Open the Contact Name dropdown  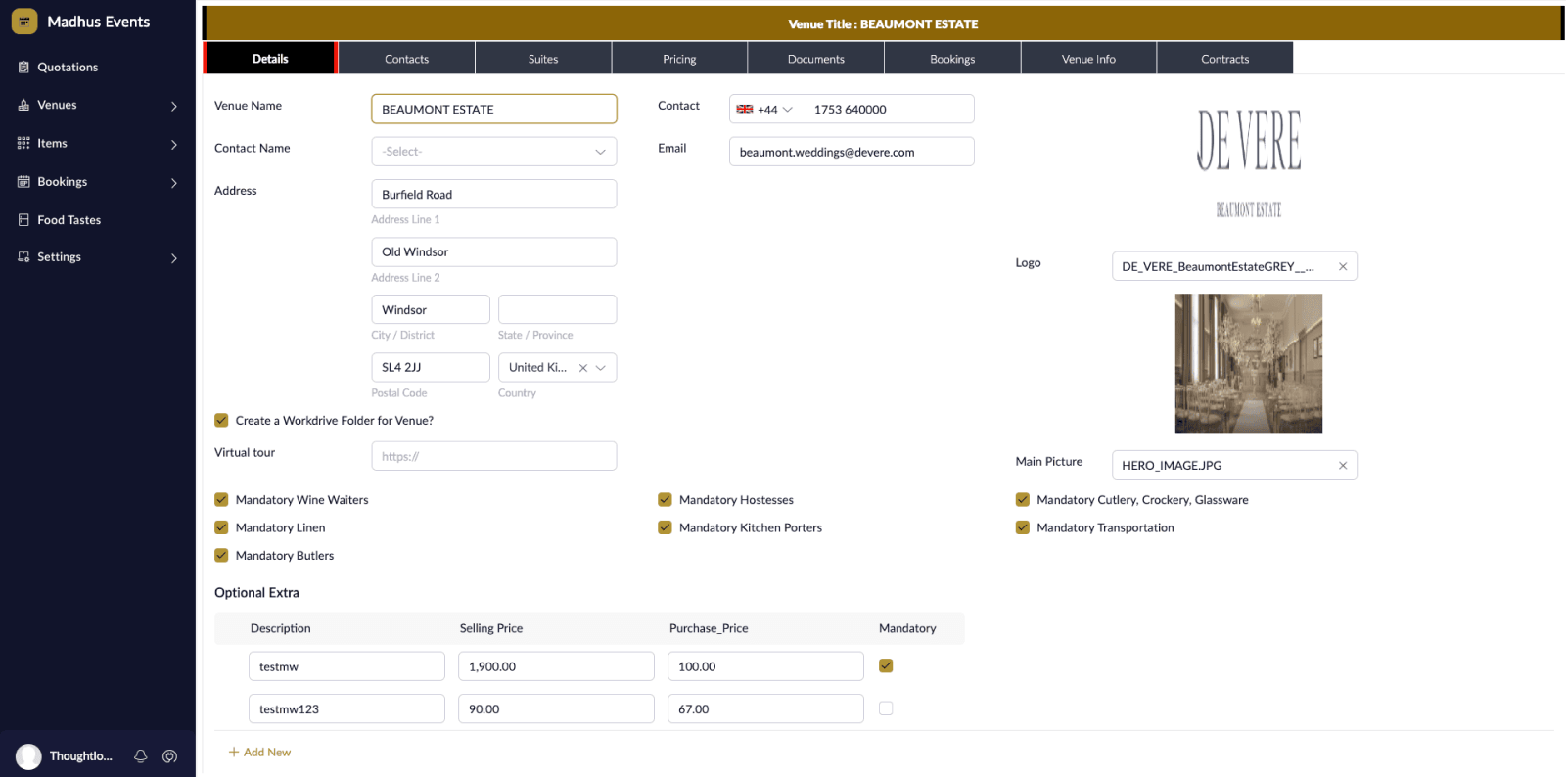coord(493,152)
